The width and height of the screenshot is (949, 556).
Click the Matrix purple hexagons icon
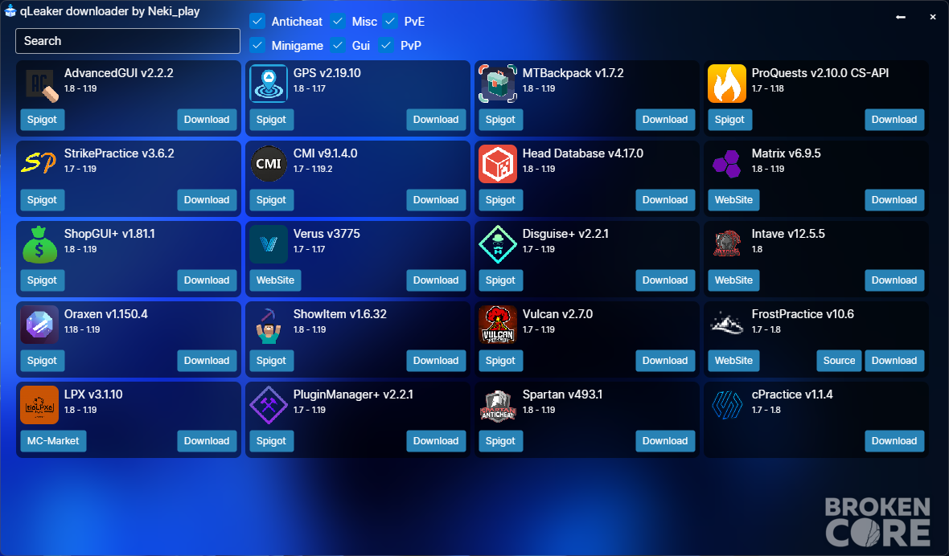tap(727, 164)
